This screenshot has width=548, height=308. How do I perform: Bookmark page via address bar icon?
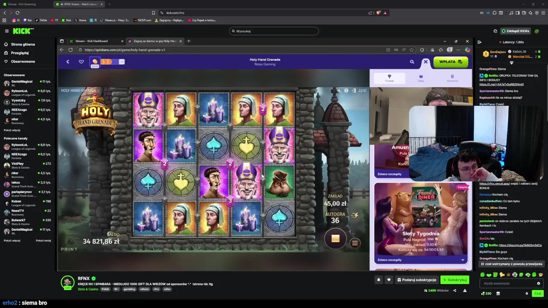[153, 13]
